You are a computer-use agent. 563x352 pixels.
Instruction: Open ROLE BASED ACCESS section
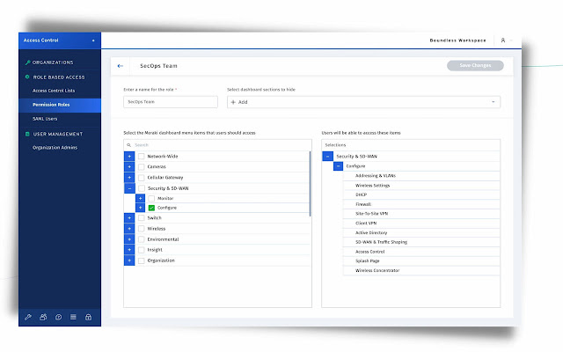tap(59, 77)
